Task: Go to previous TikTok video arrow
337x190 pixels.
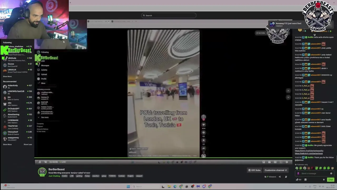Action: click(288, 91)
